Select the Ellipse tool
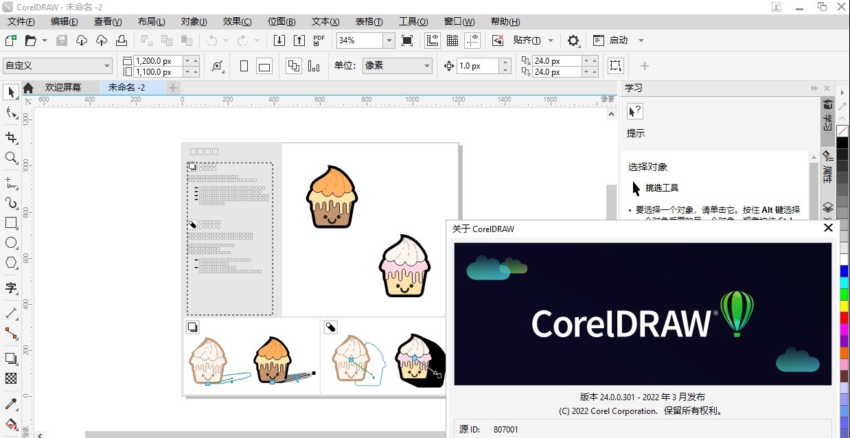Viewport: 850px width, 438px height. (x=11, y=242)
